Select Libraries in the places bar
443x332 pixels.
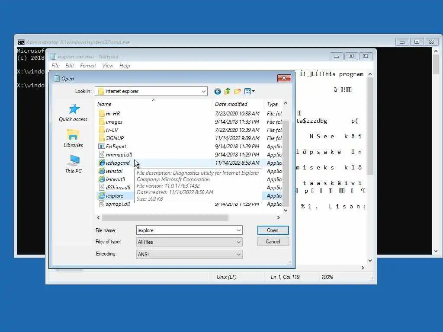[x=73, y=139]
